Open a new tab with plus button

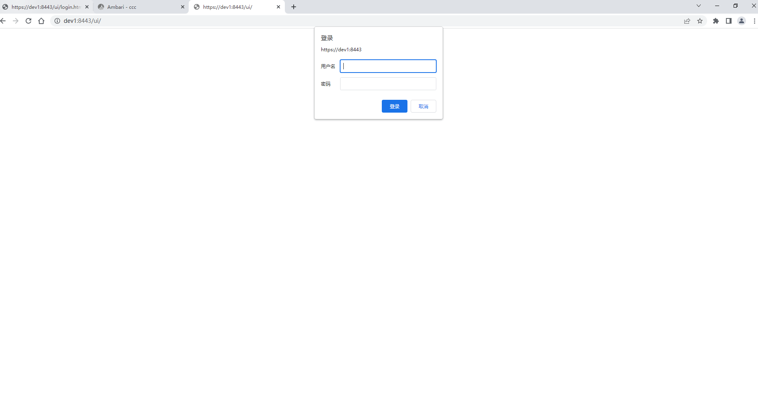pyautogui.click(x=294, y=7)
